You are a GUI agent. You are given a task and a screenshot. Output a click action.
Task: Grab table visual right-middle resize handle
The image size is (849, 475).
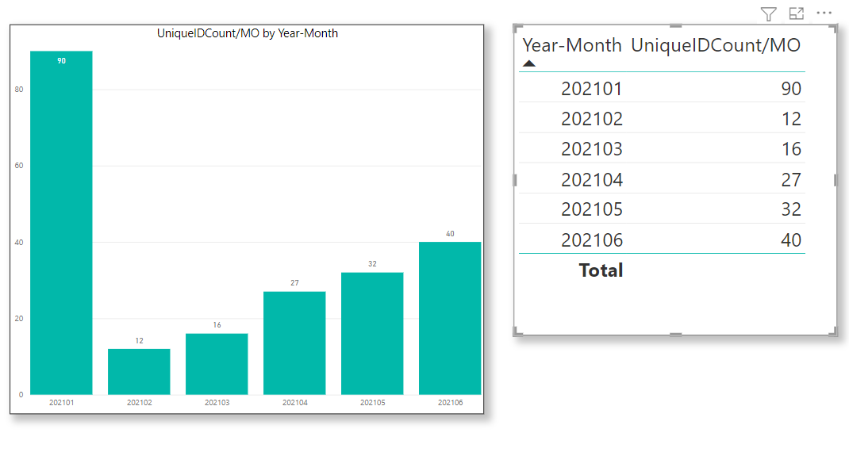835,180
